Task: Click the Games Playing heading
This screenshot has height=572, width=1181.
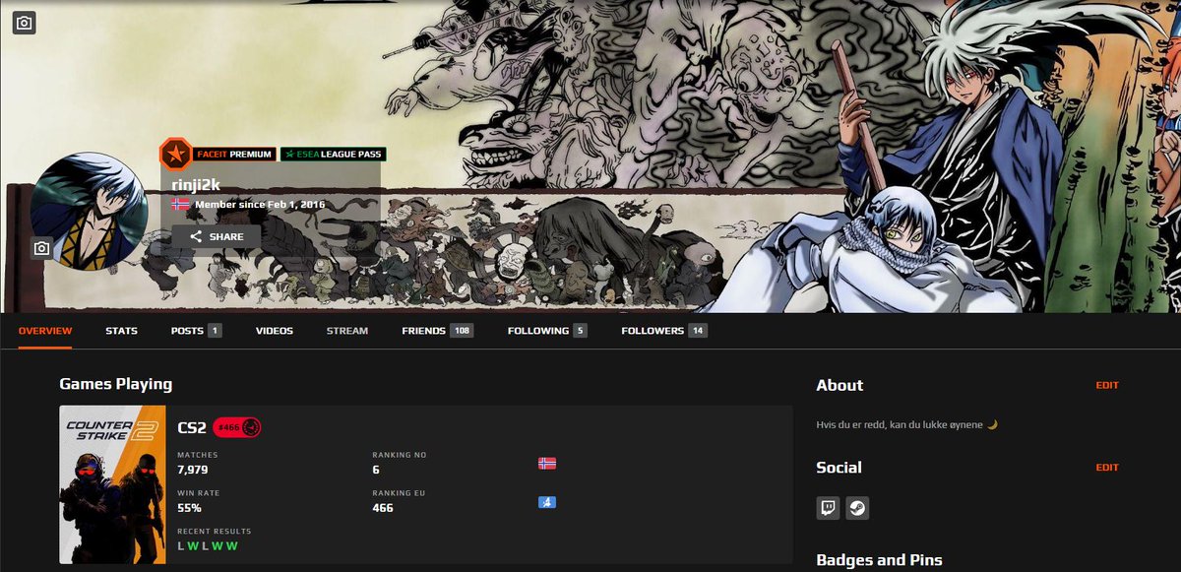Action: coord(116,384)
